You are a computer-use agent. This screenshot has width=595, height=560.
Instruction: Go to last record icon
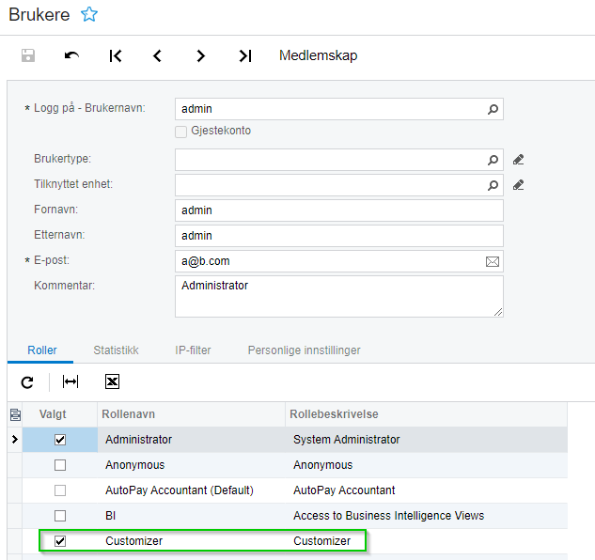245,55
